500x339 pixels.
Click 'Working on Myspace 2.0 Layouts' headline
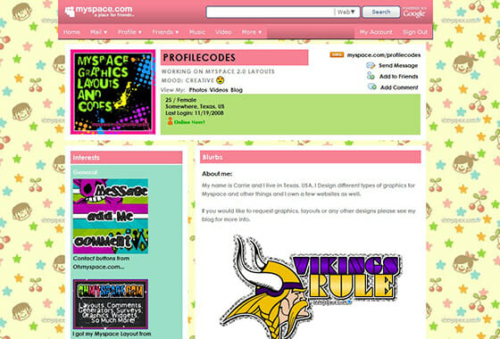coord(218,71)
